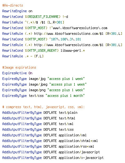Click text/plain in DEFLATE line
This screenshot has height=163, width=125.
coord(68,113)
